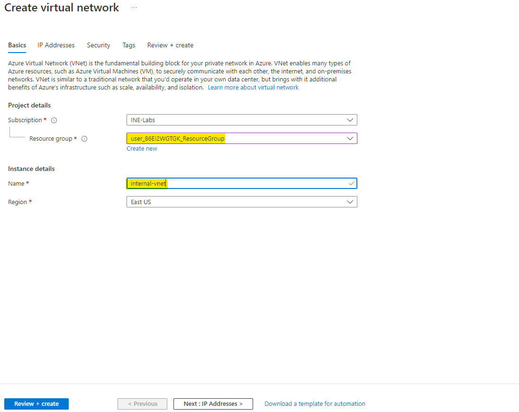Open the IP Addresses tab
Screen dimensions: 519x412
tap(56, 45)
